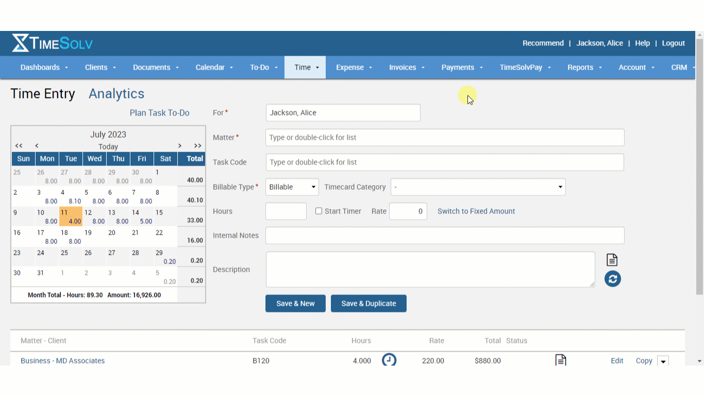Open the Payments menu
The image size is (704, 396).
pyautogui.click(x=462, y=68)
